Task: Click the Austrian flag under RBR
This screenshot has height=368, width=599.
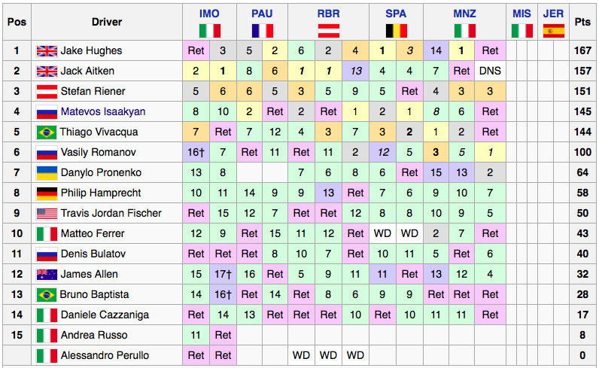Action: coord(329,31)
